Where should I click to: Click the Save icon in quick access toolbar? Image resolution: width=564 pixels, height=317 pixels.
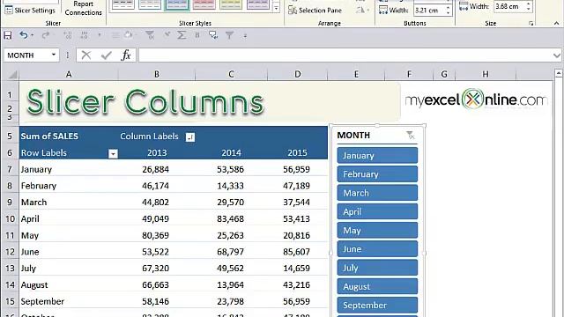coord(8,35)
